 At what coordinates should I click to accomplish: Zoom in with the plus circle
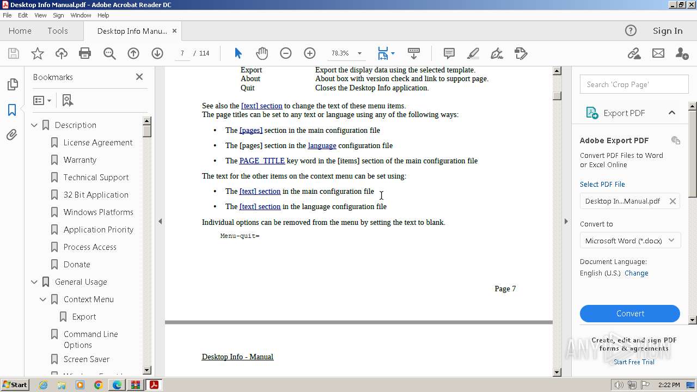pos(310,53)
